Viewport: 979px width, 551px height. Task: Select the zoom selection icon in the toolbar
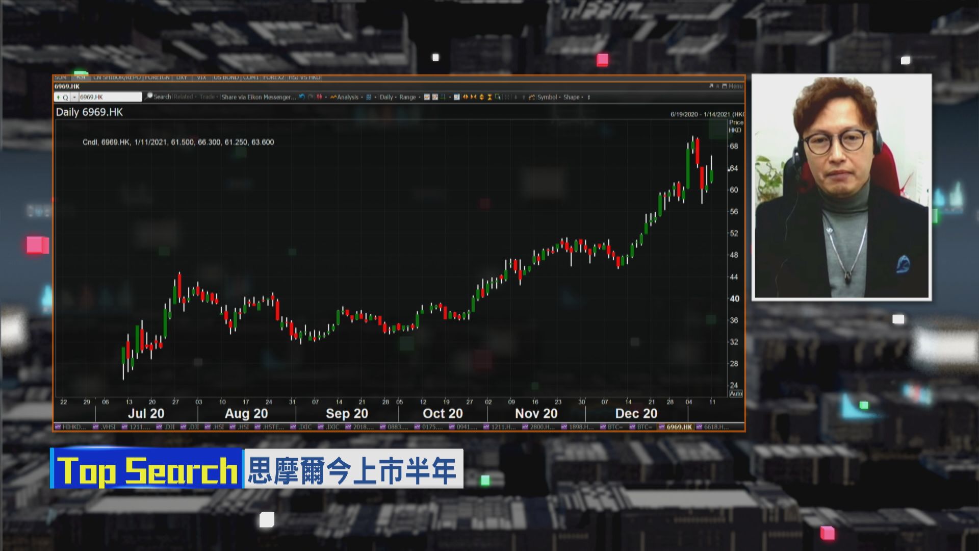[498, 97]
